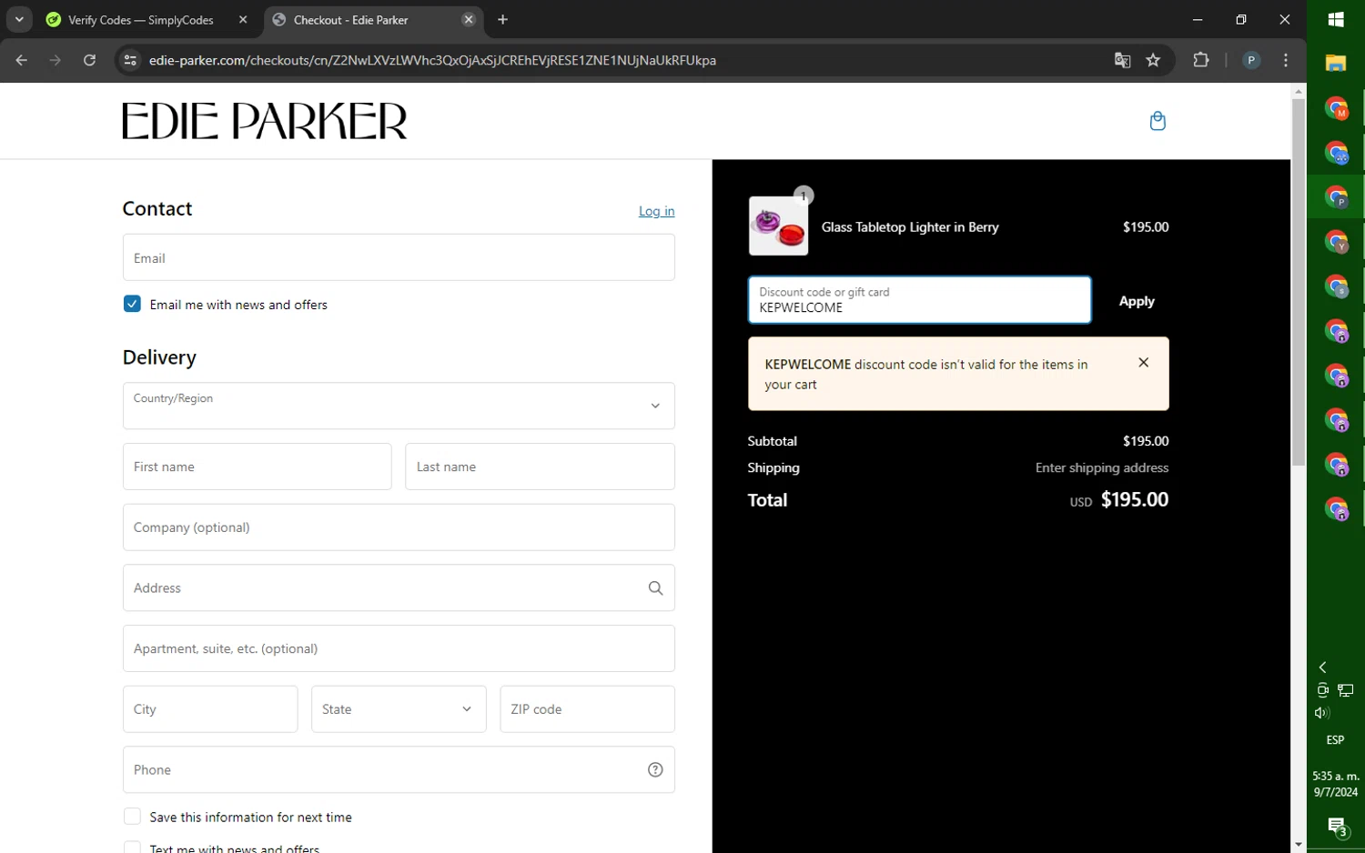Click the browser forward arrow
The image size is (1365, 853).
coord(56,60)
